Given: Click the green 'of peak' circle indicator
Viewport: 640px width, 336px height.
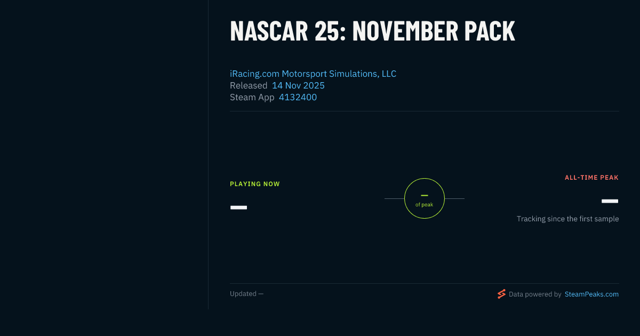Looking at the screenshot, I should tap(425, 198).
